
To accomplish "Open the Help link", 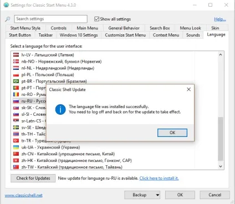I will [220, 19].
